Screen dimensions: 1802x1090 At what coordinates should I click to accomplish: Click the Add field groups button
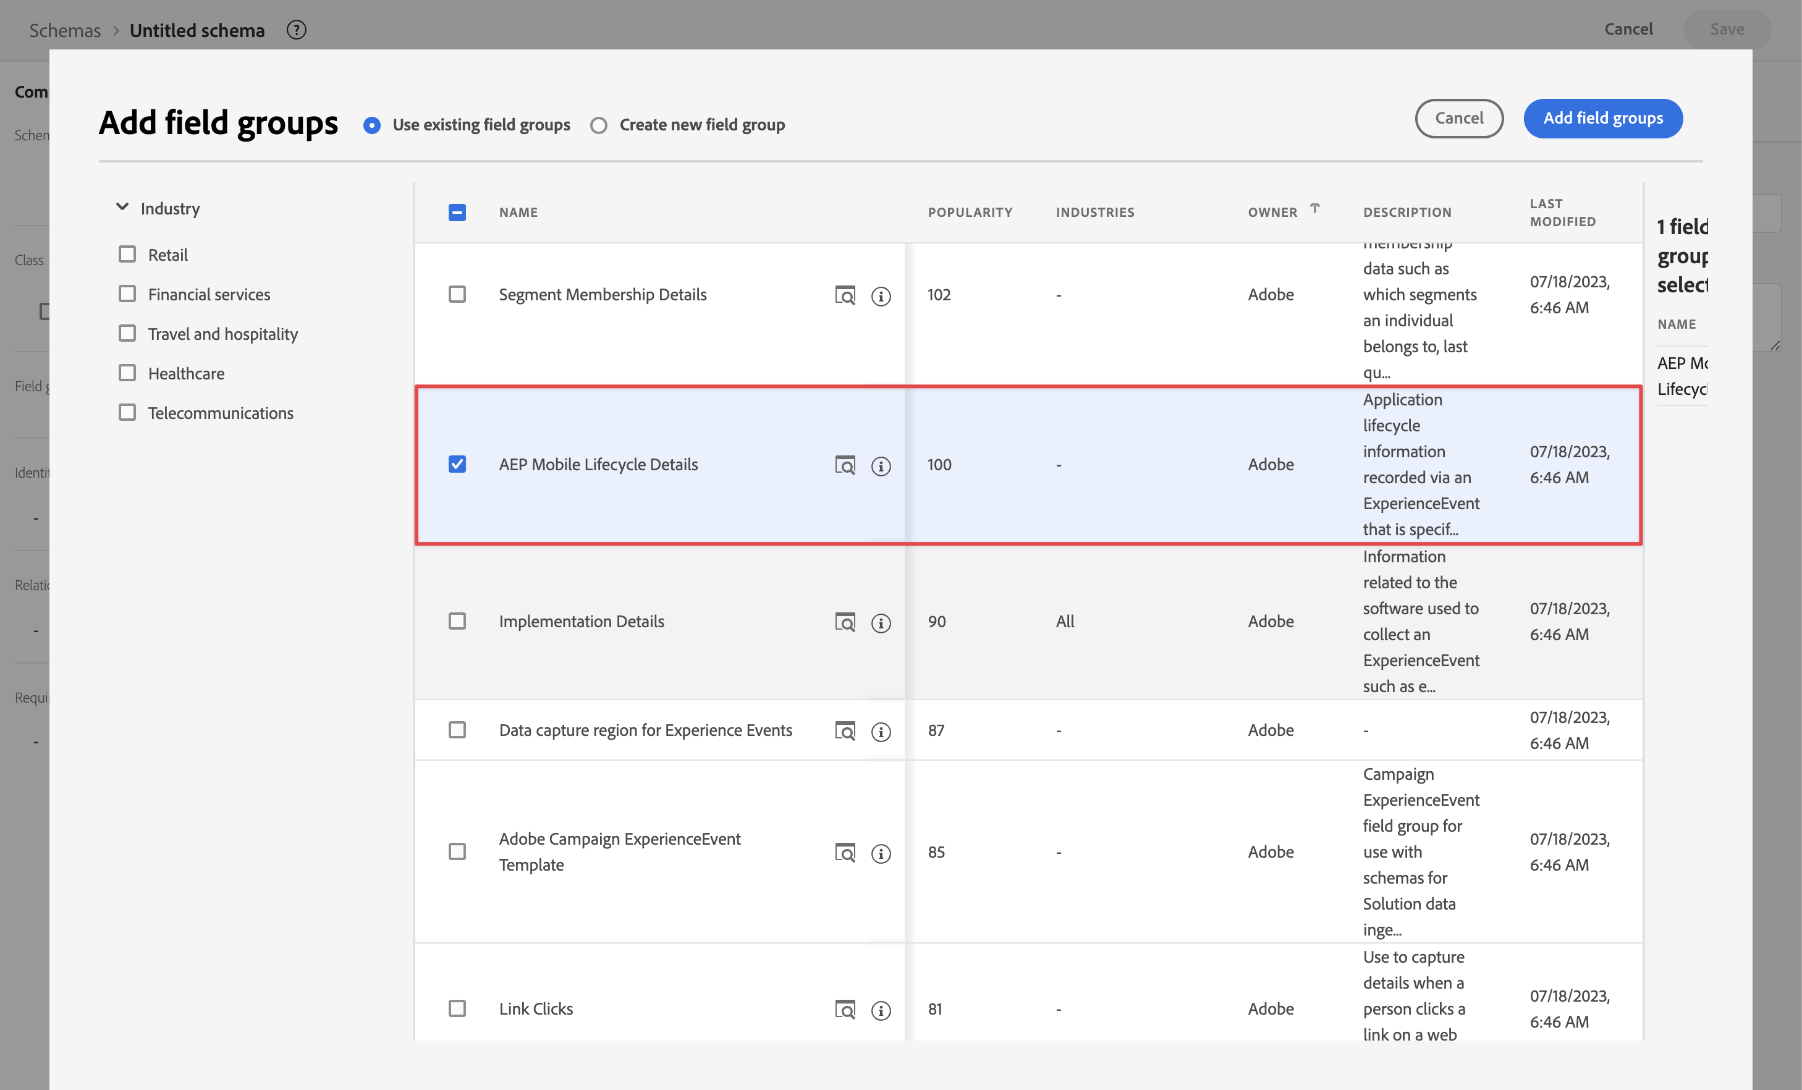click(1602, 119)
